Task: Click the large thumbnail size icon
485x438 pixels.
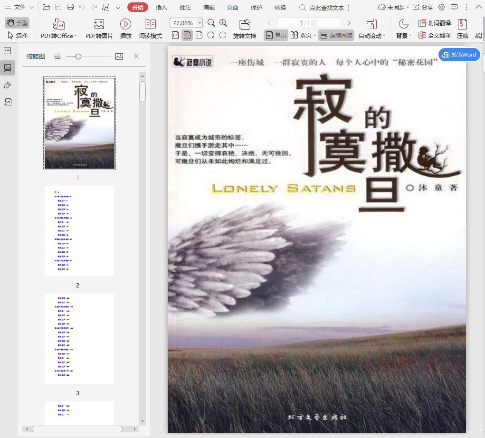Action: [119, 57]
